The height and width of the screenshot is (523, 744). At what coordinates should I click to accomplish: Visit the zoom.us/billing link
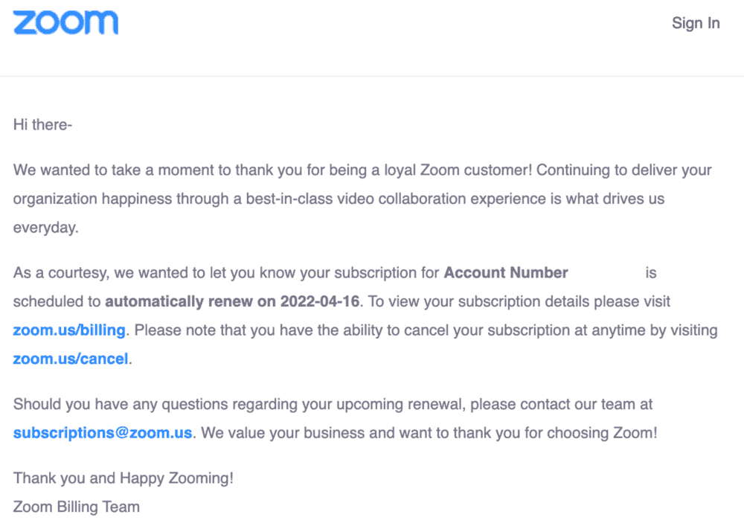click(69, 330)
